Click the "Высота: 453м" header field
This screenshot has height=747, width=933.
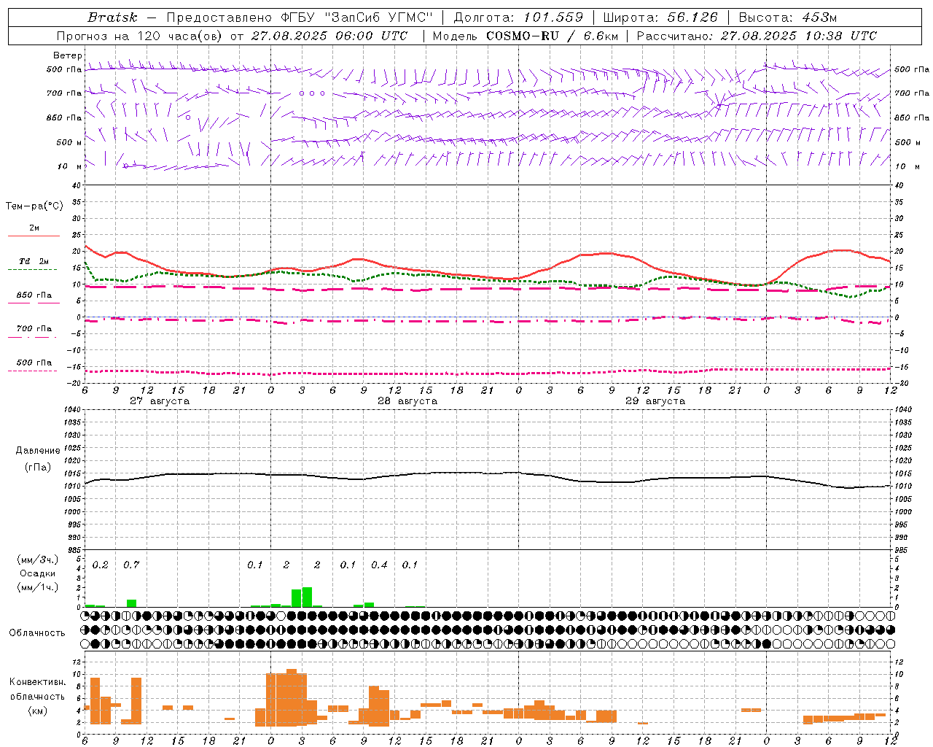click(788, 18)
